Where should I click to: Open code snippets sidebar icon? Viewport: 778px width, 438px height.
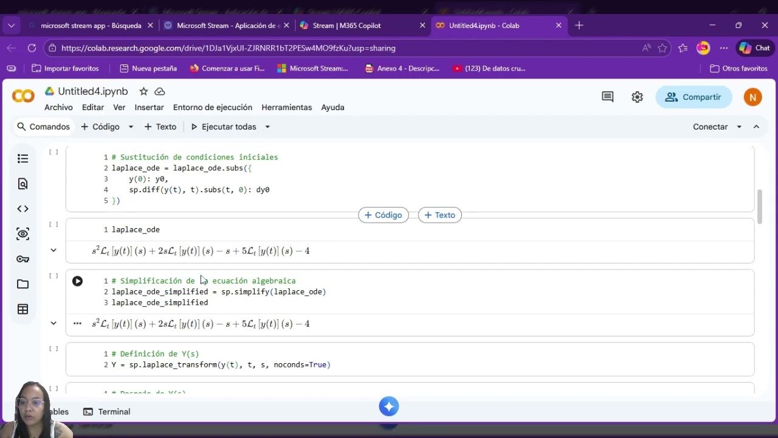[23, 209]
